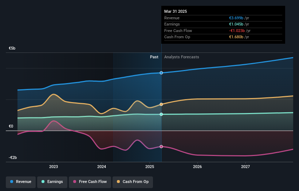
Task: Click the 2027 x-axis label
Action: pos(245,167)
